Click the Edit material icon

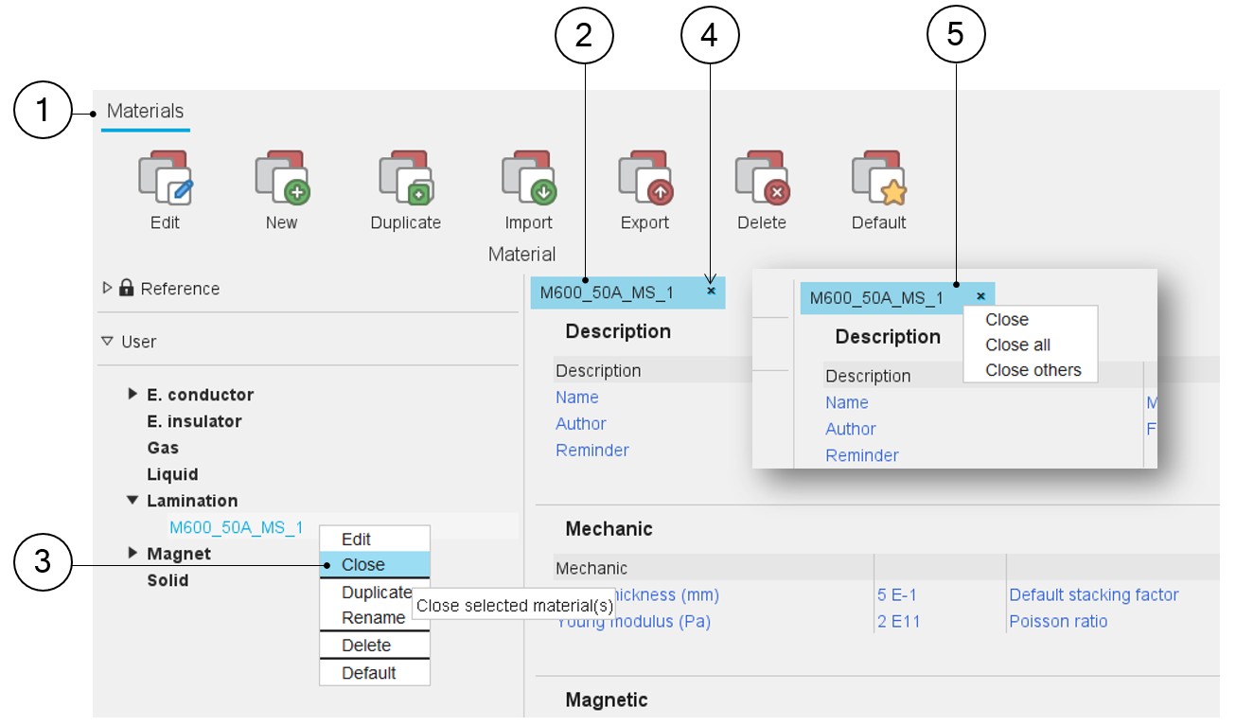(x=166, y=179)
